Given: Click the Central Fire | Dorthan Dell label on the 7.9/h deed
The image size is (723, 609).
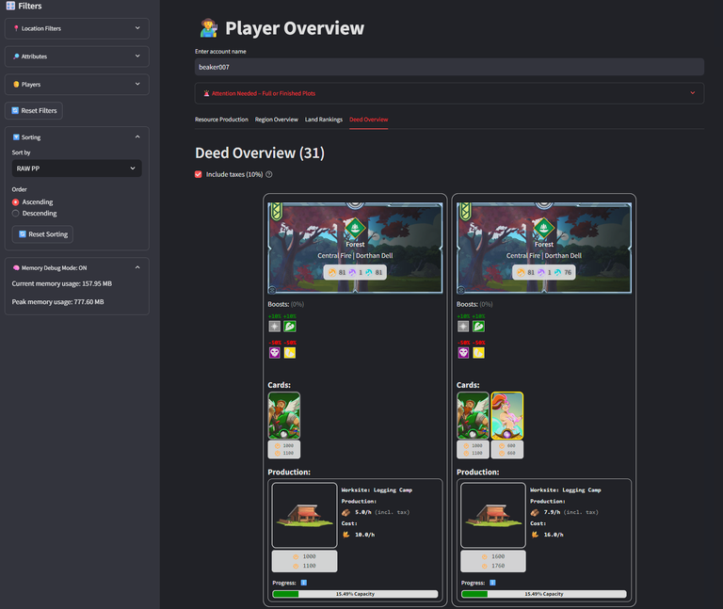Looking at the screenshot, I should (x=543, y=255).
